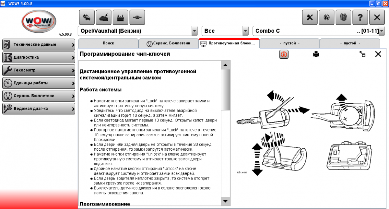Image resolution: width=389 pixels, height=209 pixels.
Task: Open the Диагностика sidebar section
Action: 39,57
